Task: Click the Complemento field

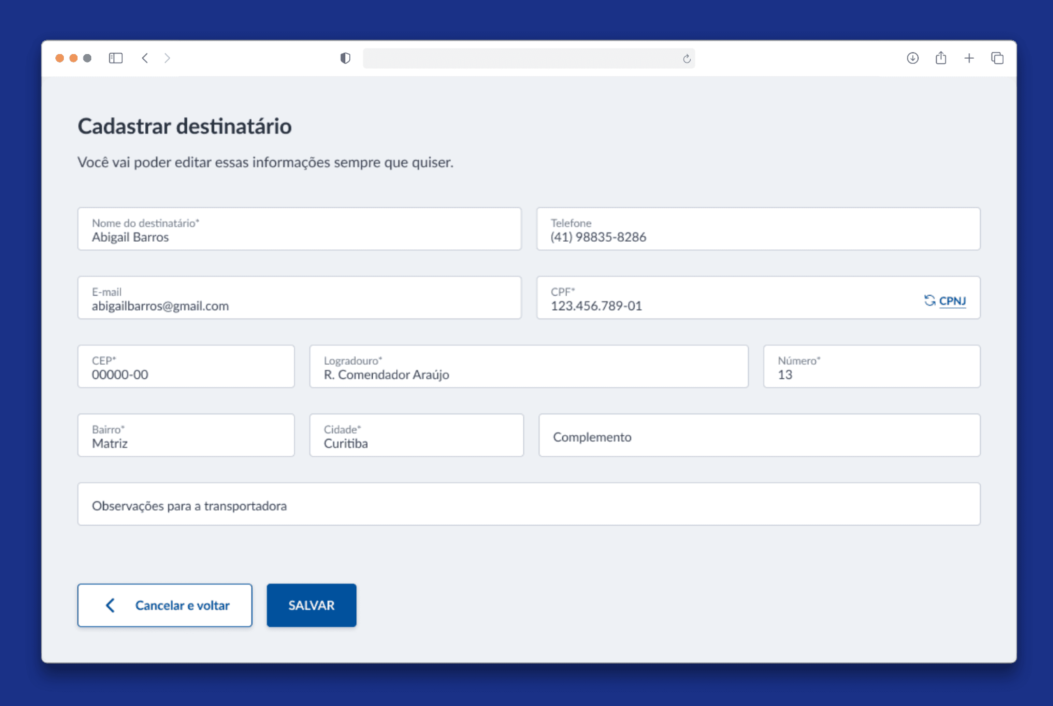Action: (759, 435)
